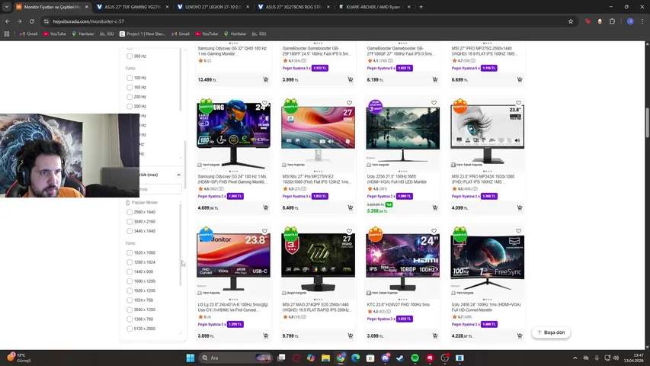650x366 pixels.
Task: Open the Windows Start menu
Action: pos(191,358)
